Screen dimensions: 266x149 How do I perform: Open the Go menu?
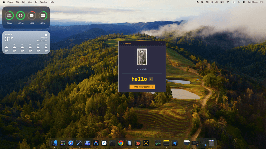coord(36,2)
